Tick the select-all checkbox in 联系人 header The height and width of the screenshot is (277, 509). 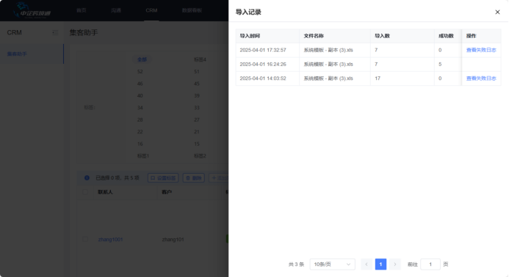point(85,192)
